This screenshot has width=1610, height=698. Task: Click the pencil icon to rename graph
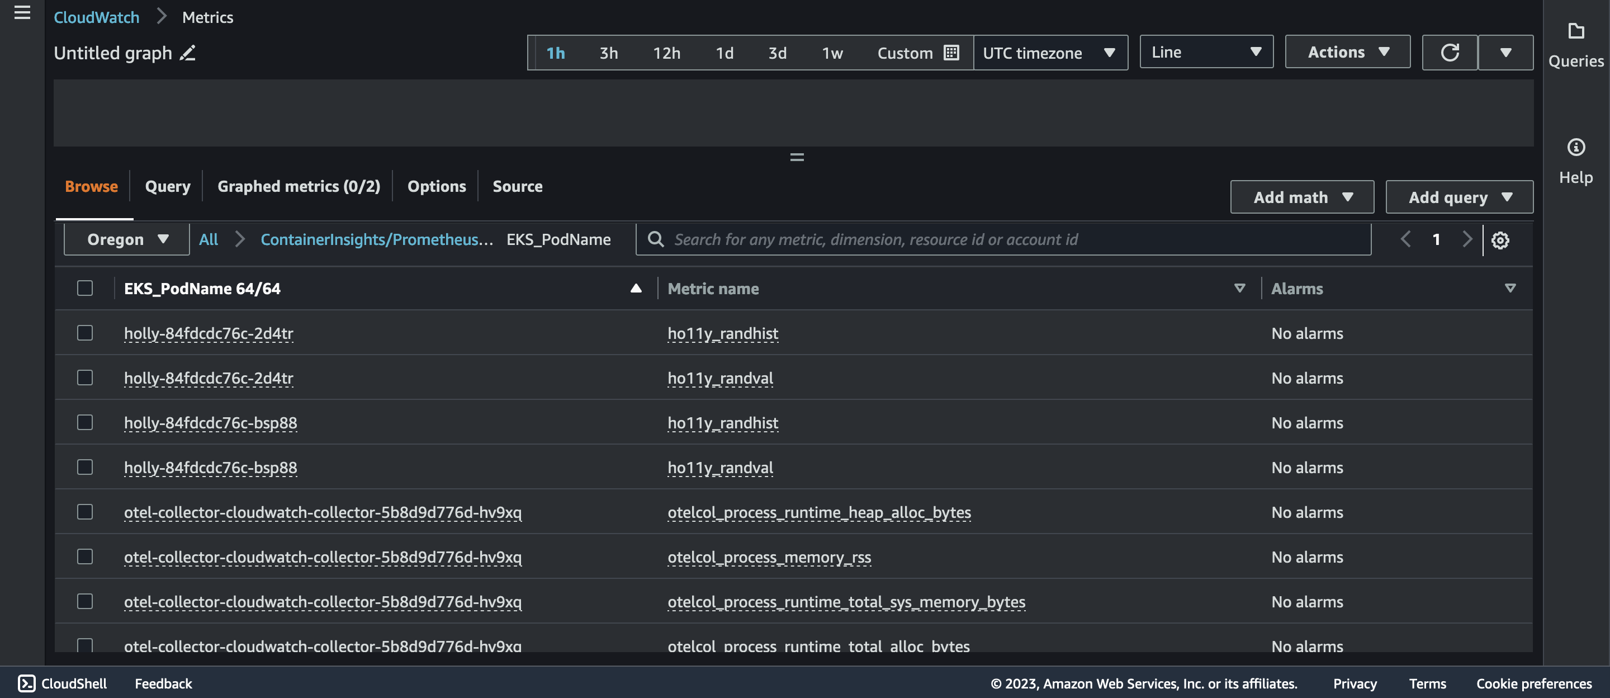tap(187, 53)
